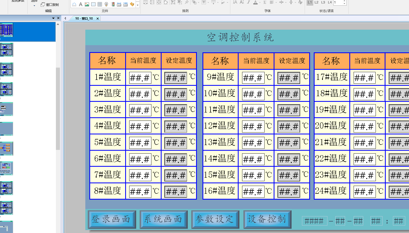Select the rectangle shape element icon
This screenshot has height=233, width=409.
93,4
